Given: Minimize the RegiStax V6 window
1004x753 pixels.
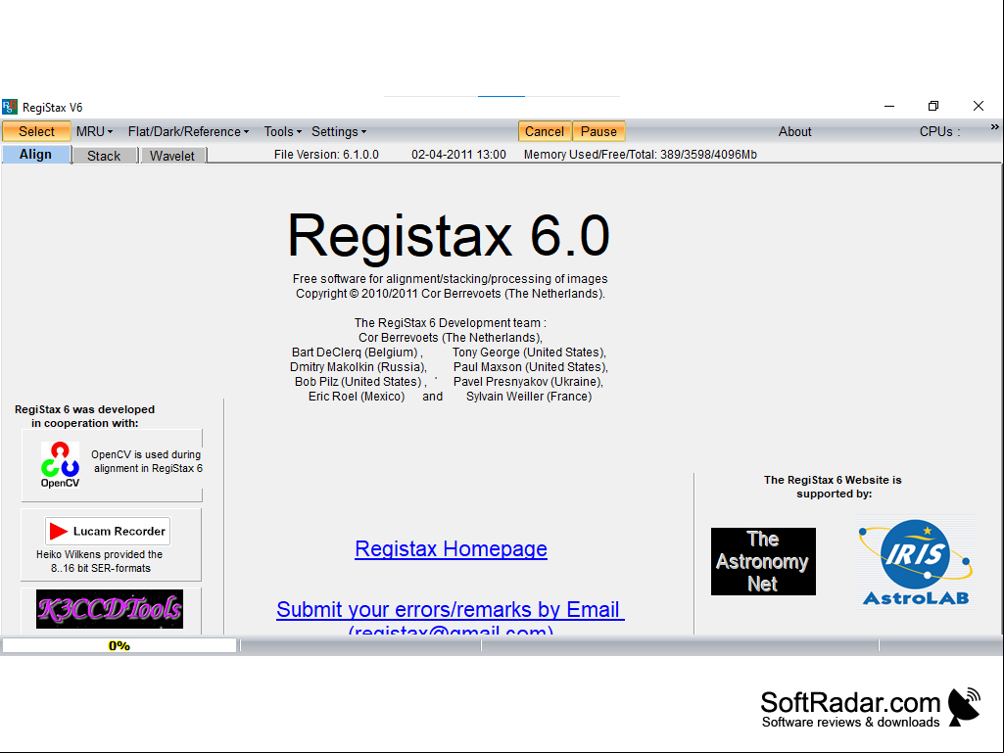Looking at the screenshot, I should pyautogui.click(x=889, y=107).
